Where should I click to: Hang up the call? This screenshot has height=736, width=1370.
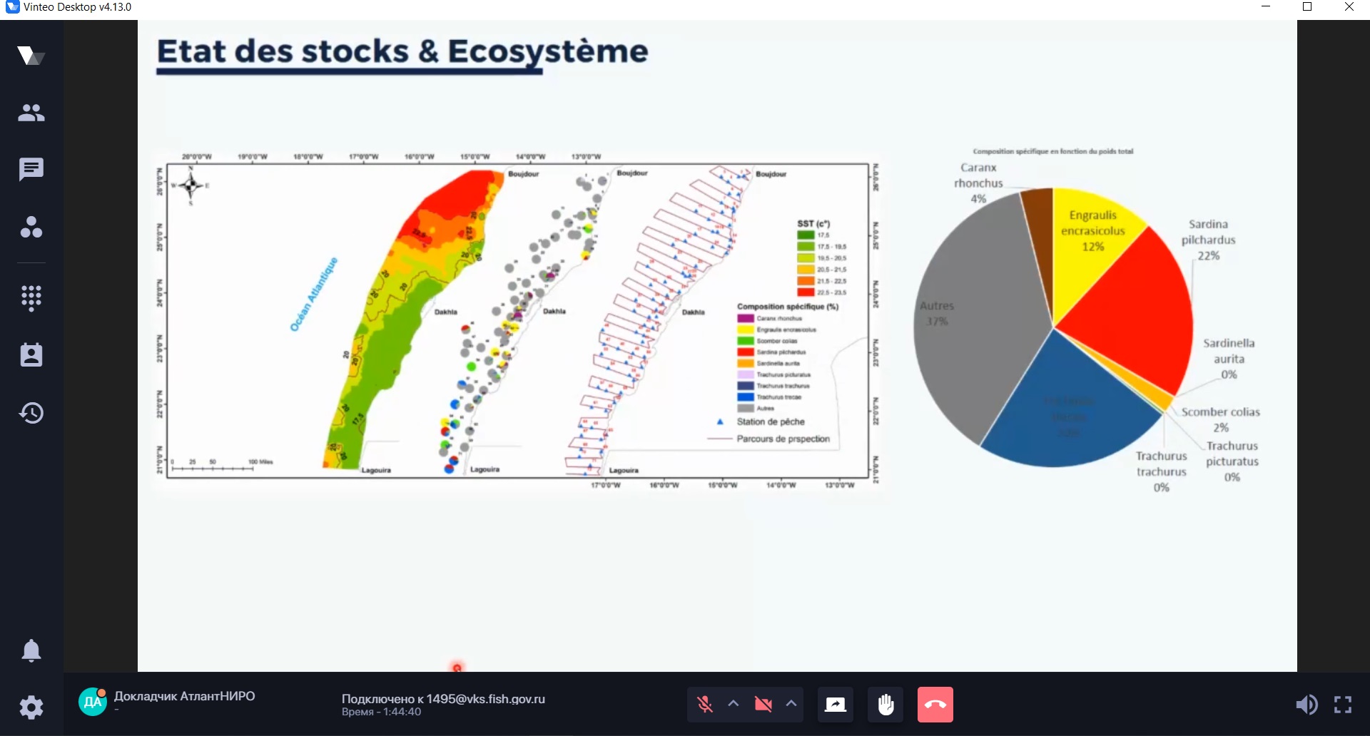point(935,705)
